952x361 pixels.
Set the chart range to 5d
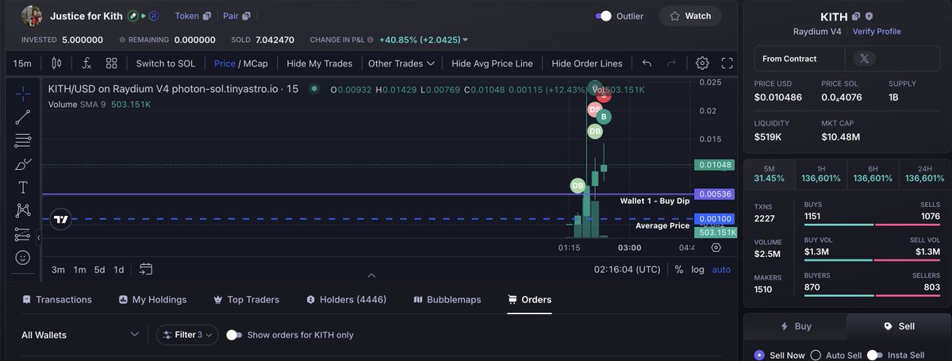click(99, 270)
